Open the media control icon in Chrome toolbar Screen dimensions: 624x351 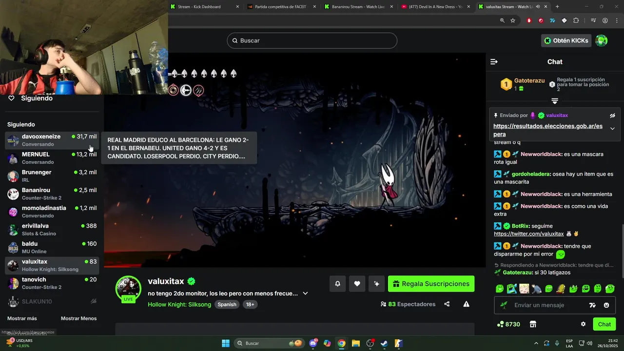tap(593, 20)
